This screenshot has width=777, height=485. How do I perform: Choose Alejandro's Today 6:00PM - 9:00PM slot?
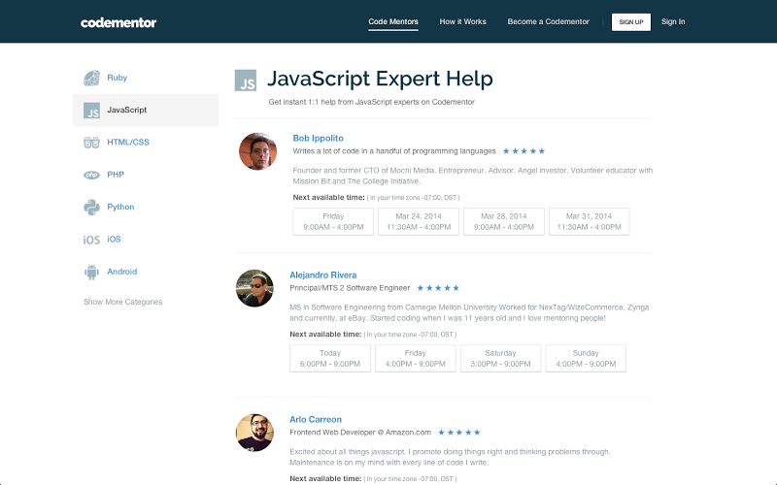[x=330, y=358]
